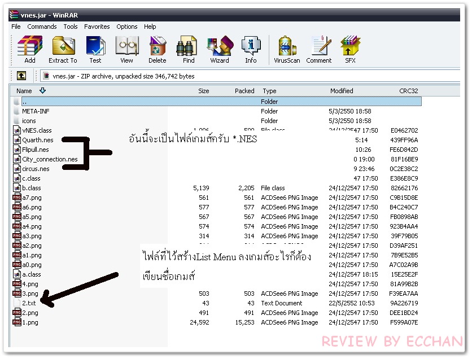Add an archive Comment
Image resolution: width=472 pixels, height=359 pixels.
click(x=319, y=49)
